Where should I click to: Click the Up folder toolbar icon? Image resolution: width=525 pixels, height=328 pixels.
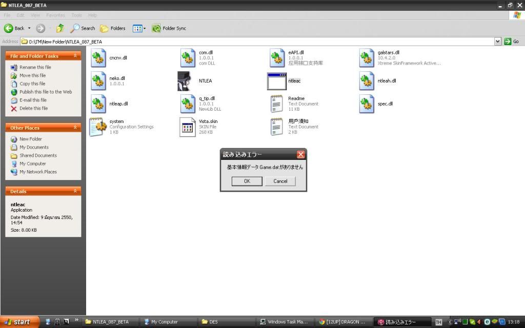click(x=60, y=28)
